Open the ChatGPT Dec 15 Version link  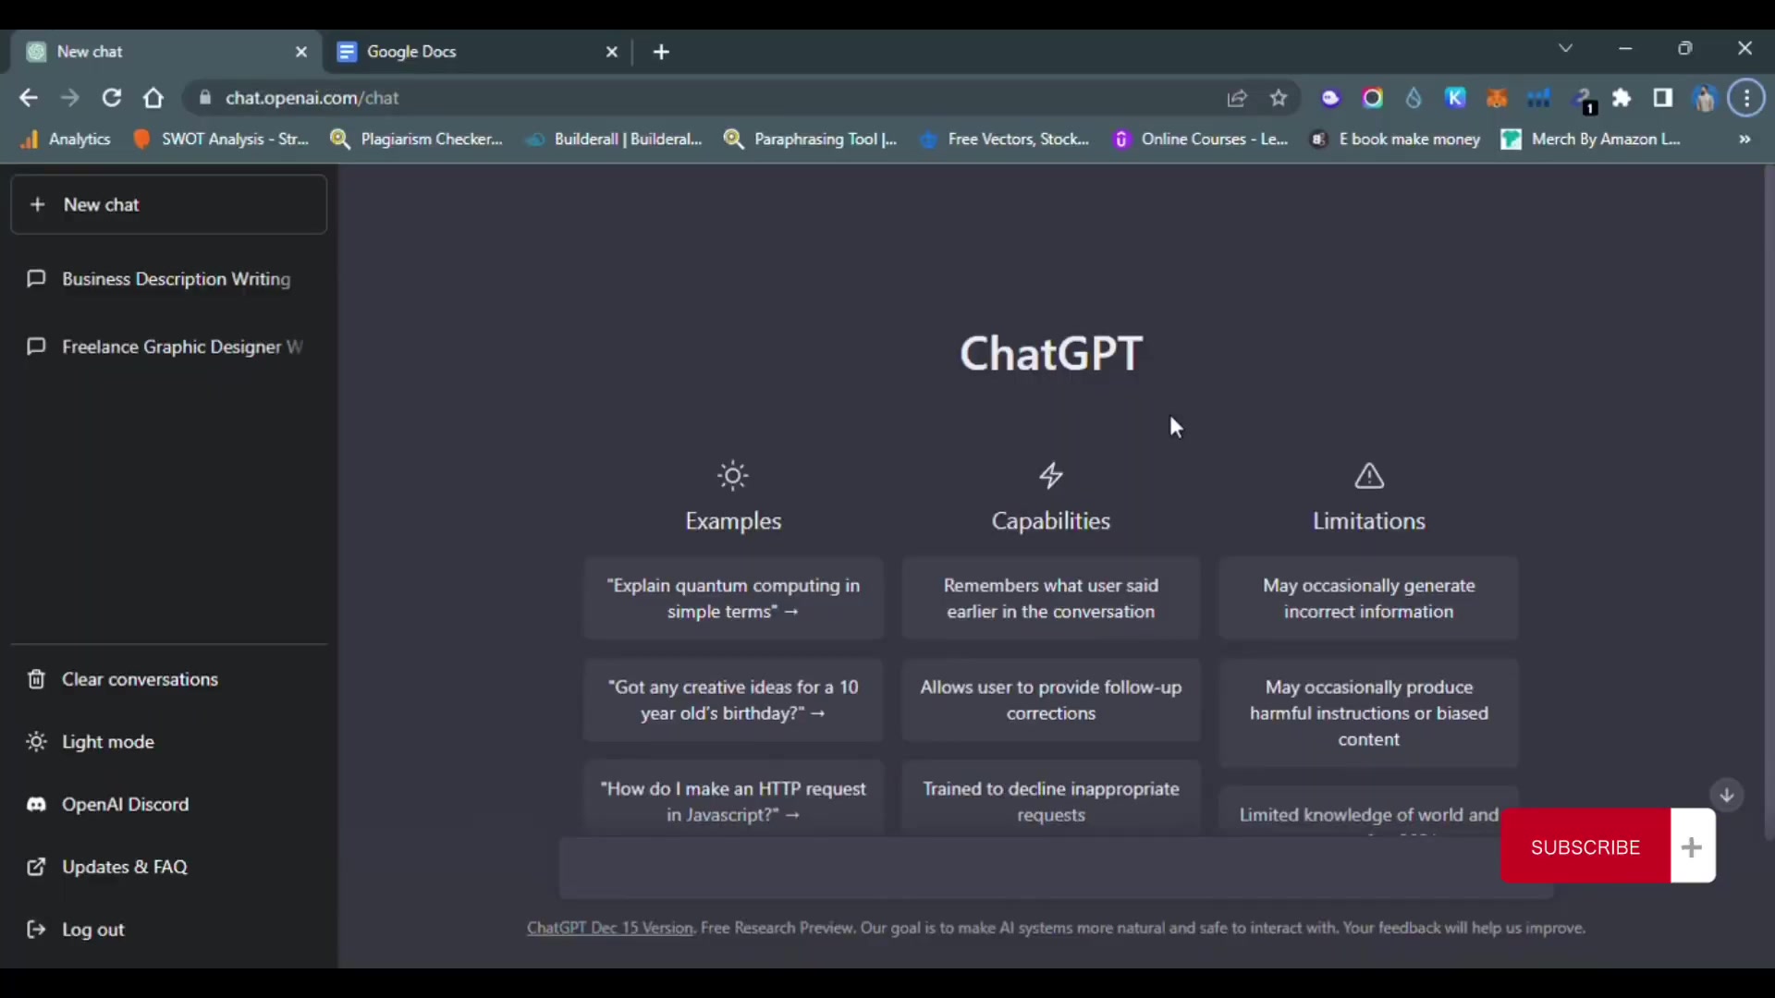click(610, 928)
